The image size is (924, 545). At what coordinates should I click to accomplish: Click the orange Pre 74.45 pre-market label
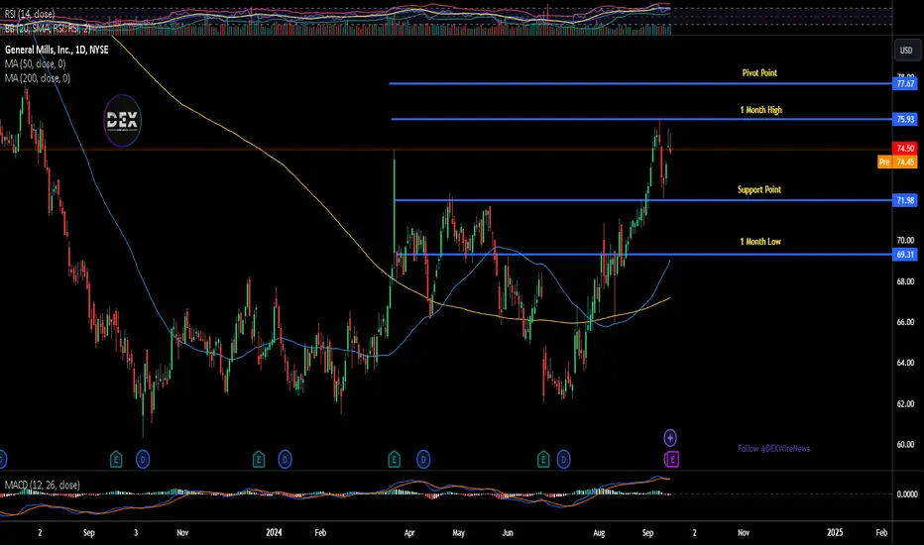coord(897,163)
